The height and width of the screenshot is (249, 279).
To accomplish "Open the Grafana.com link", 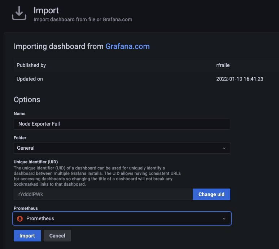I will [x=127, y=46].
